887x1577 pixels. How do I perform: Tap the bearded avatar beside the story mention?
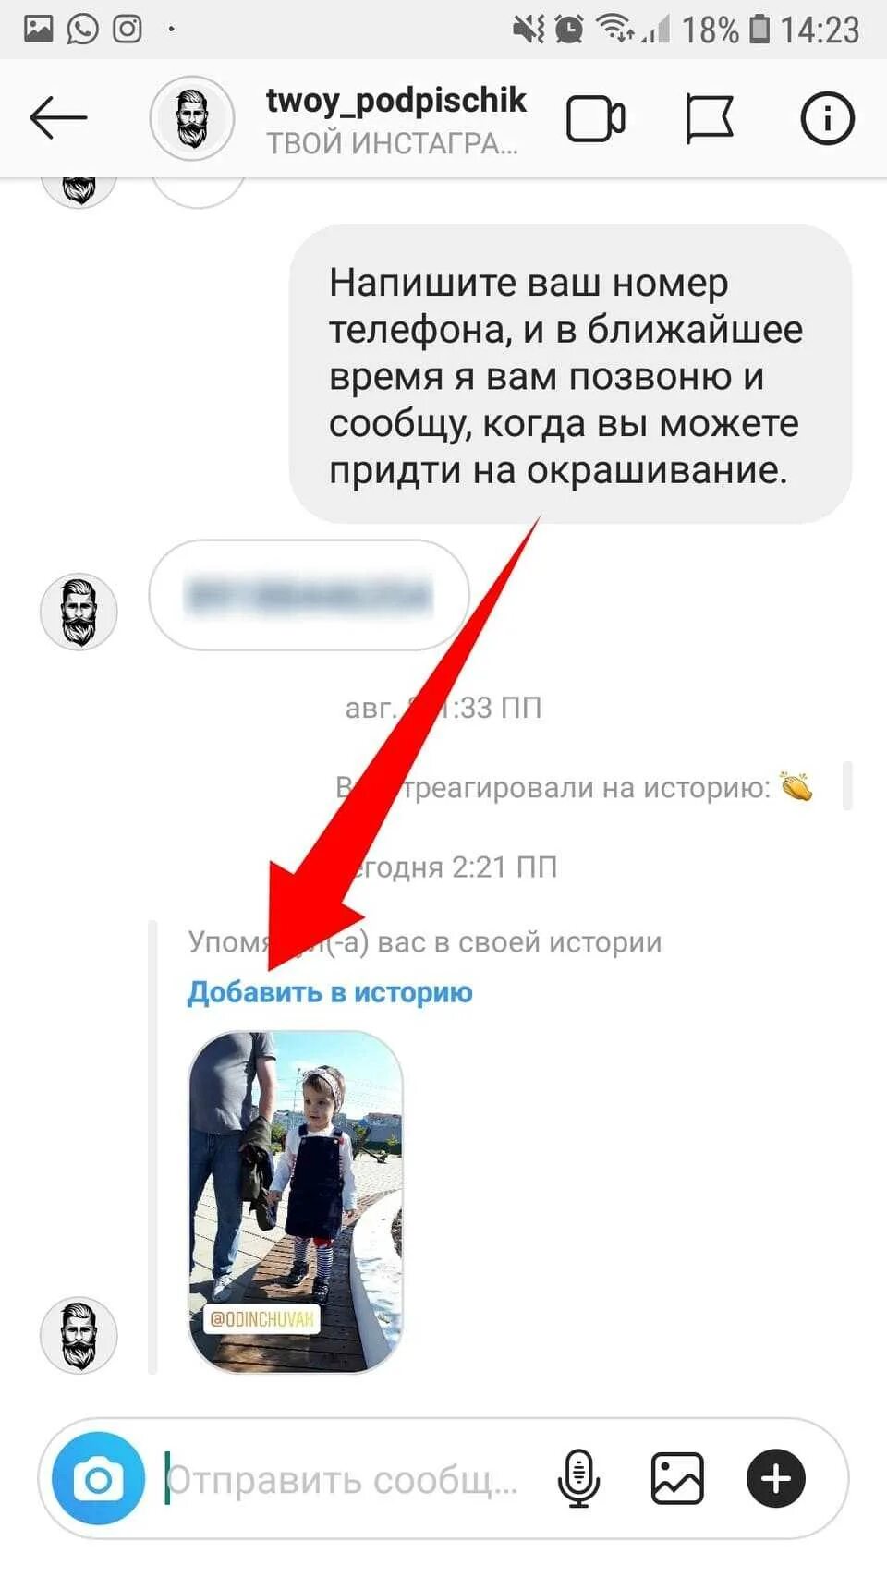tap(79, 1335)
